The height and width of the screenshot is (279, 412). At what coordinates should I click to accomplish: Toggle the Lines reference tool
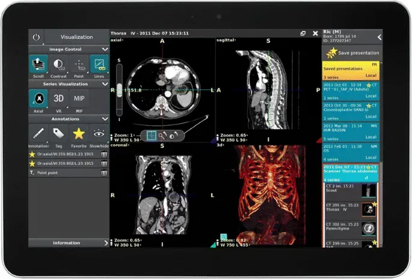coord(99,64)
